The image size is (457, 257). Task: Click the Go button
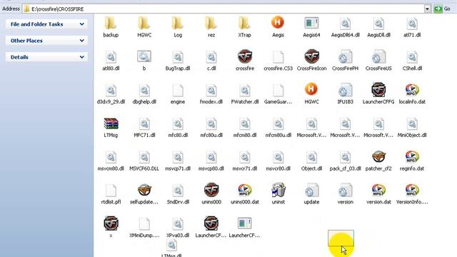(442, 9)
